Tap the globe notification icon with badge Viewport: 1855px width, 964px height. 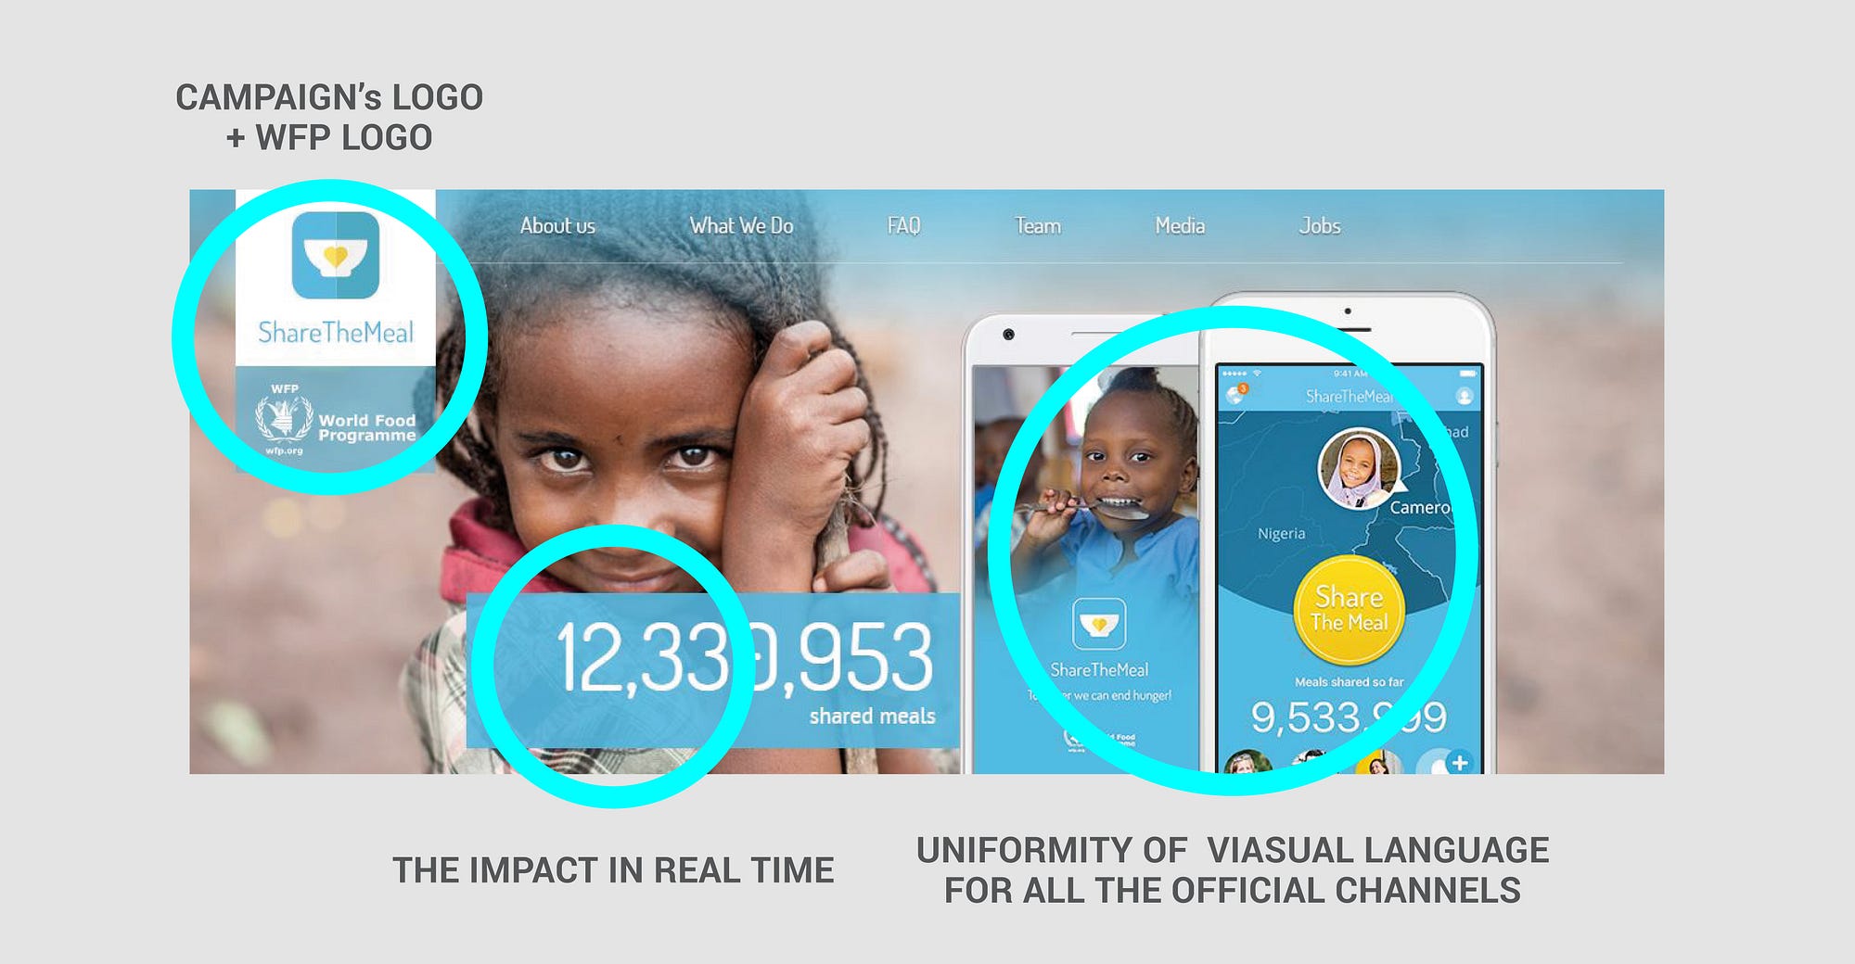[1235, 394]
